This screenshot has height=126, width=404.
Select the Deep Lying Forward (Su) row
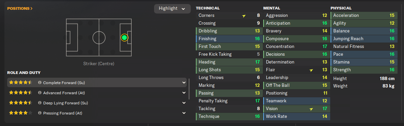[x=97, y=103]
